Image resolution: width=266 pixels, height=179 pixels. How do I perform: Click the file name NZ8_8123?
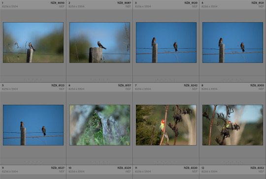[58, 86]
